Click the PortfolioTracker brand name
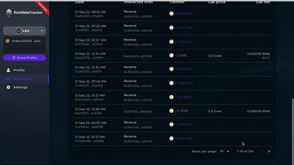Viewport: 294px width, 165px height. 28,12
